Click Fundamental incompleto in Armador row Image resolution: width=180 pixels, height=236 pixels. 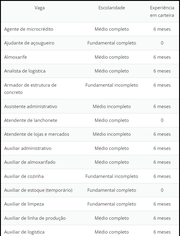click(112, 85)
